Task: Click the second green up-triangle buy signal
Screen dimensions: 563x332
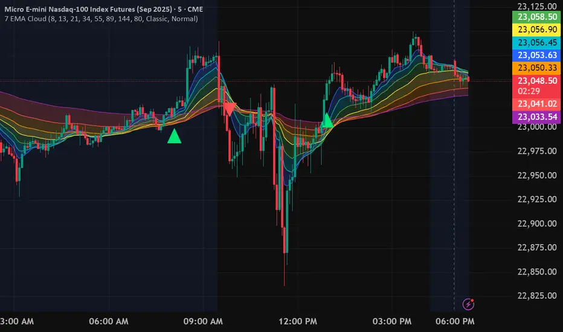Action: coord(327,121)
